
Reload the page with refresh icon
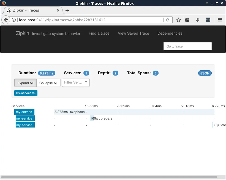point(168,20)
